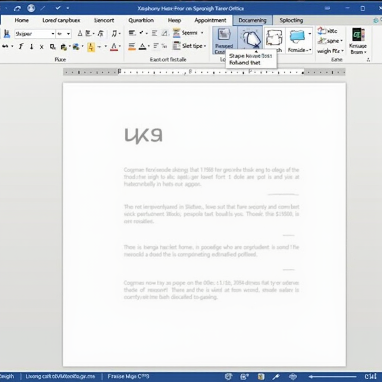Expand the Slet tipe dropdown
The width and height of the screenshot is (382, 382).
(204, 46)
